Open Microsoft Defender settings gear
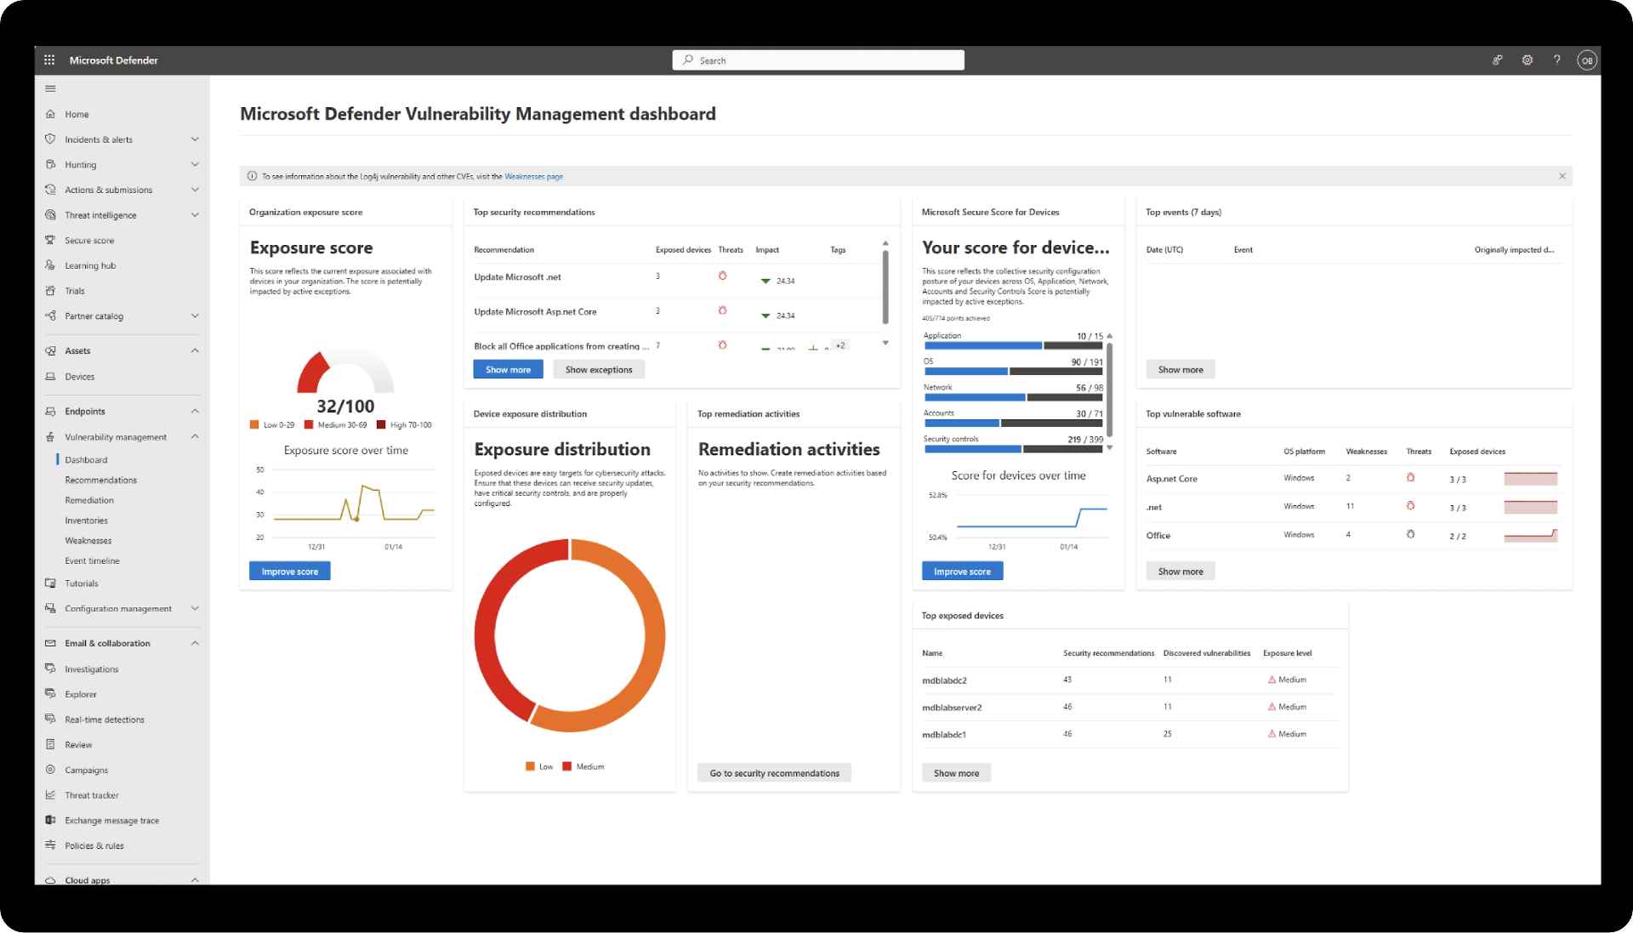The height and width of the screenshot is (933, 1633). (1527, 60)
